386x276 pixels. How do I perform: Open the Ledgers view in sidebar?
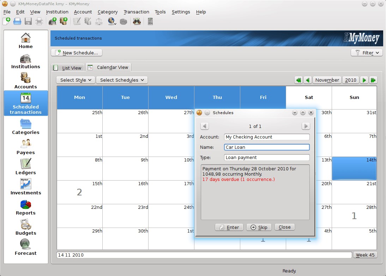coord(26,167)
